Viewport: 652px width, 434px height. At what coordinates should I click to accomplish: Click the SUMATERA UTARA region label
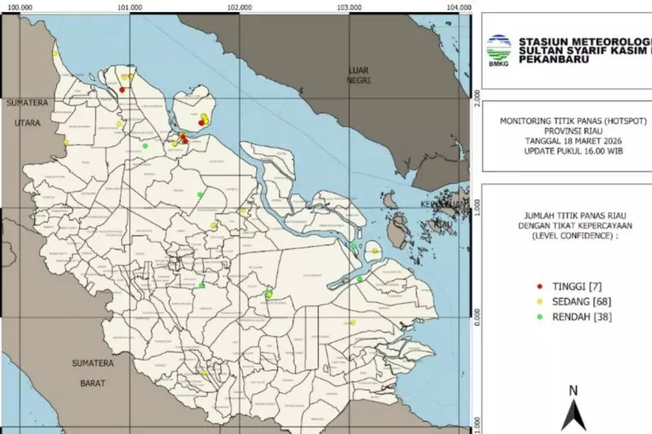coord(29,112)
